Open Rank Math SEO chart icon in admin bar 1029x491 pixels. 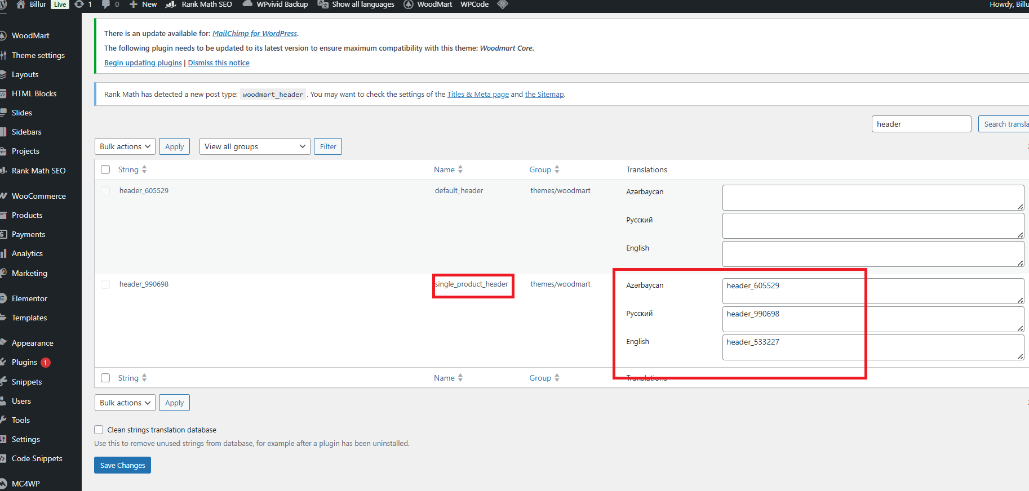171,5
